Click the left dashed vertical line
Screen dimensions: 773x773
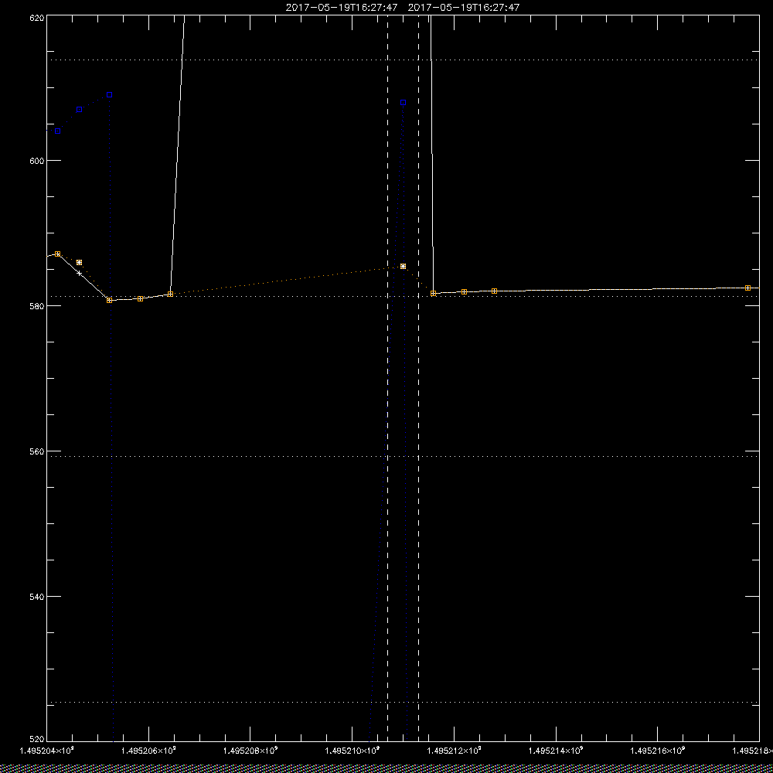[x=387, y=377]
